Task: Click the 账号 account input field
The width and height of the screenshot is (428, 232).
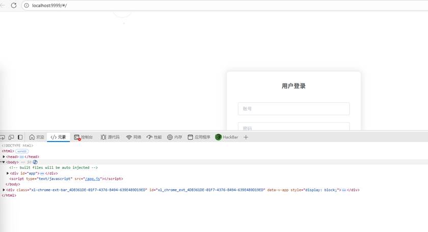Action: click(x=293, y=109)
